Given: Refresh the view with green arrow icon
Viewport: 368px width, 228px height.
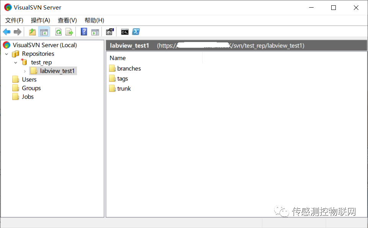Looking at the screenshot, I should (x=59, y=32).
